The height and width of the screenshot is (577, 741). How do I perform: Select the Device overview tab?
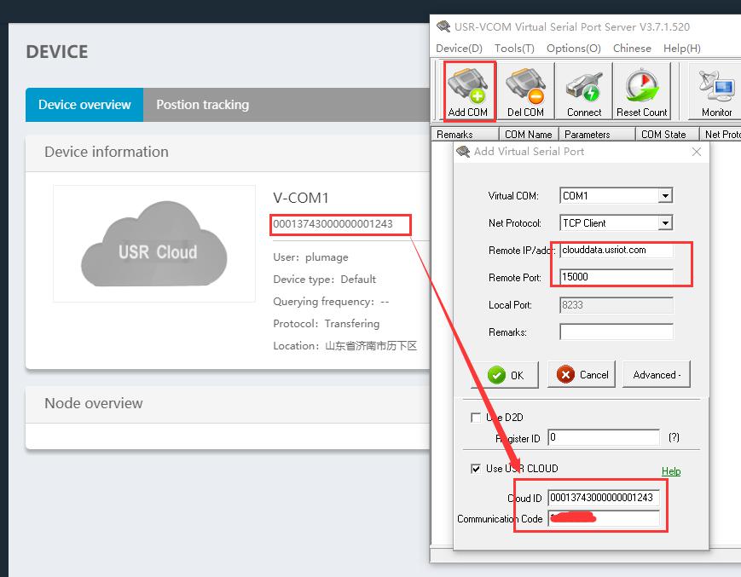click(x=84, y=105)
